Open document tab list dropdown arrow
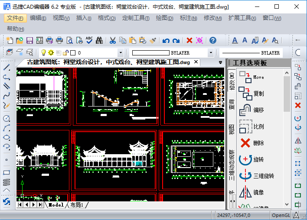This screenshot has width=307, height=220. click(x=220, y=62)
